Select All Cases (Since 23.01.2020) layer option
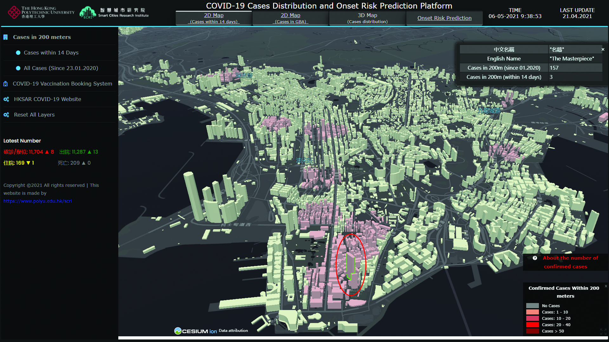The height and width of the screenshot is (342, 609). coord(61,68)
